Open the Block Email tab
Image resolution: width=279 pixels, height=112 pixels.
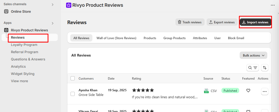tap(236, 38)
